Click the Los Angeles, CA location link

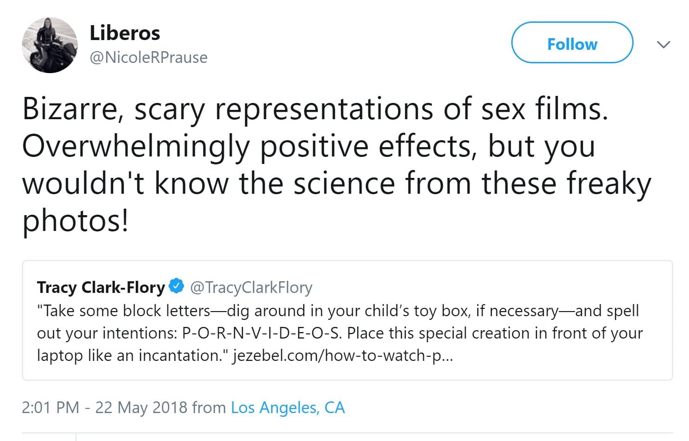[288, 407]
